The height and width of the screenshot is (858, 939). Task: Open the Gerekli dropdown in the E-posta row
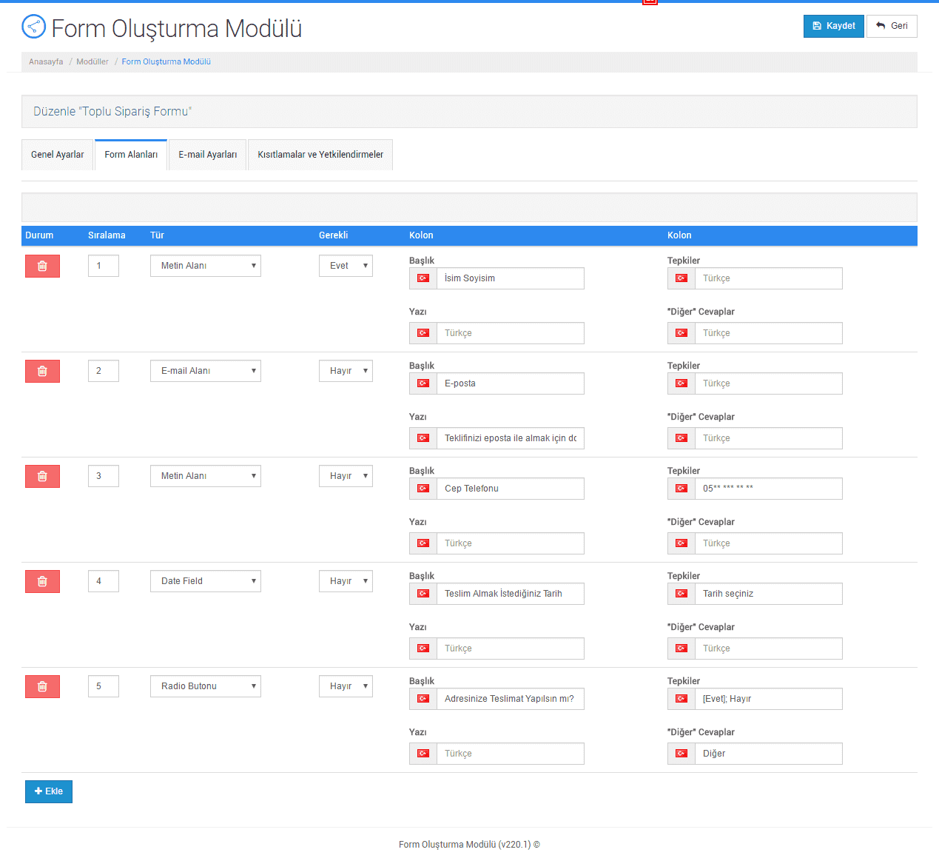pyautogui.click(x=346, y=371)
